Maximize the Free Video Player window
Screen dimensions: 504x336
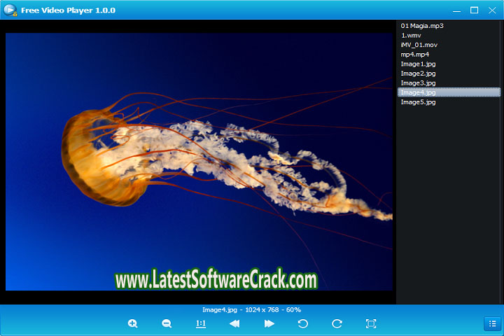[x=474, y=10]
